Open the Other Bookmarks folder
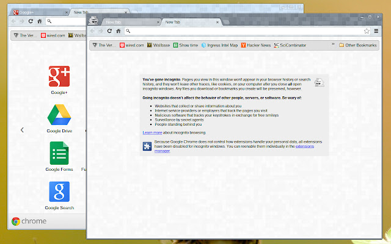Image resolution: width=391 pixels, height=244 pixels. pyautogui.click(x=358, y=45)
